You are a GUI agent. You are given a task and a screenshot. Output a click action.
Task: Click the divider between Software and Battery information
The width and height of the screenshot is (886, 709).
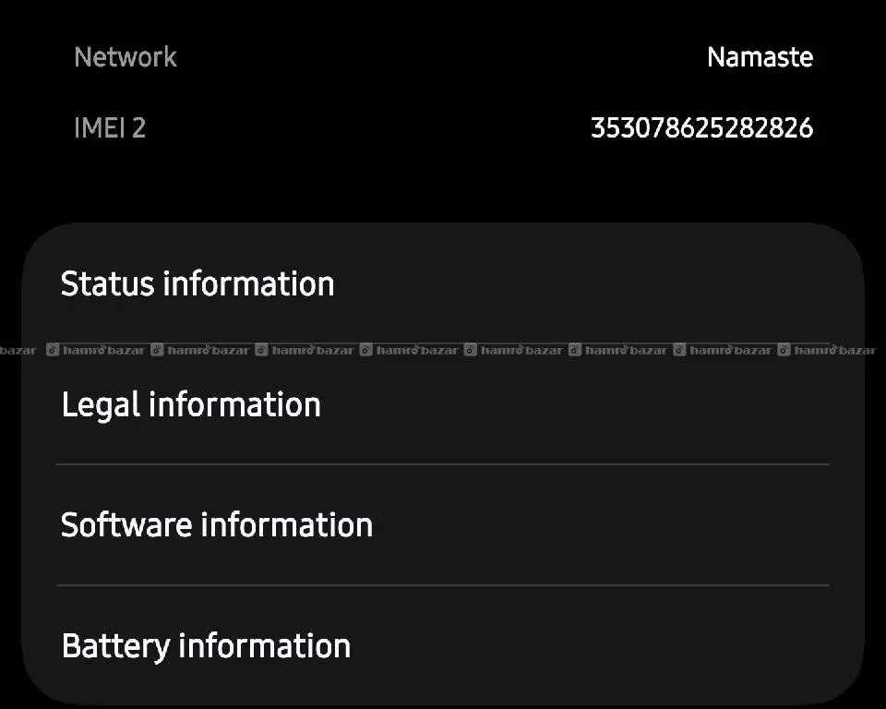tap(443, 585)
